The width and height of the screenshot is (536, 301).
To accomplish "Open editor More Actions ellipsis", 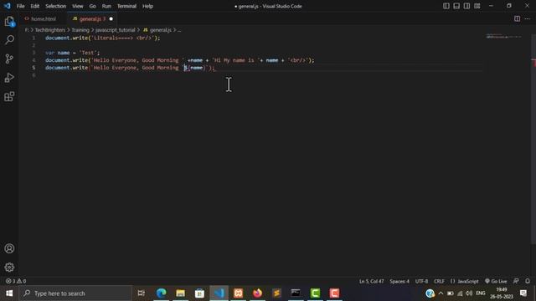I will pyautogui.click(x=527, y=18).
